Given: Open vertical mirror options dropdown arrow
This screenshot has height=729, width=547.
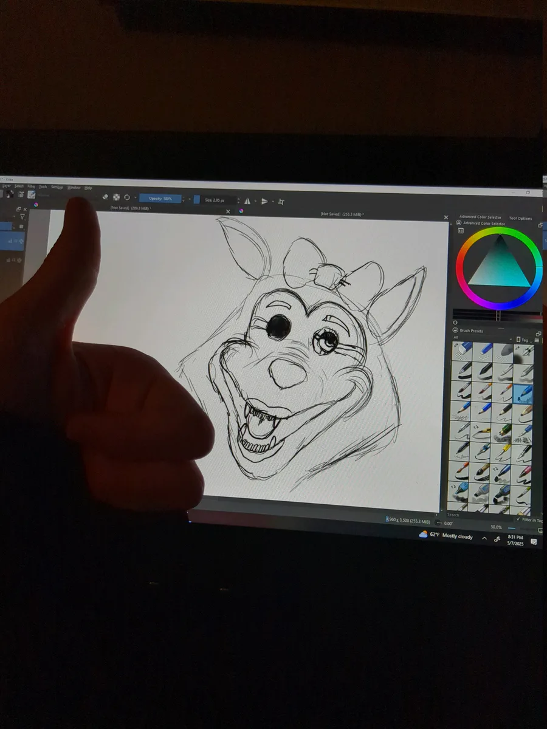Looking at the screenshot, I should pos(273,202).
